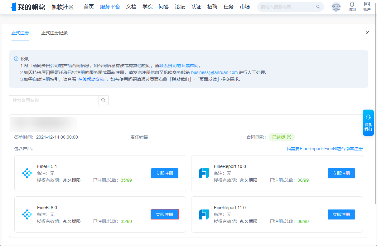Click the 我的帆软 logo
The image size is (377, 246).
click(28, 7)
